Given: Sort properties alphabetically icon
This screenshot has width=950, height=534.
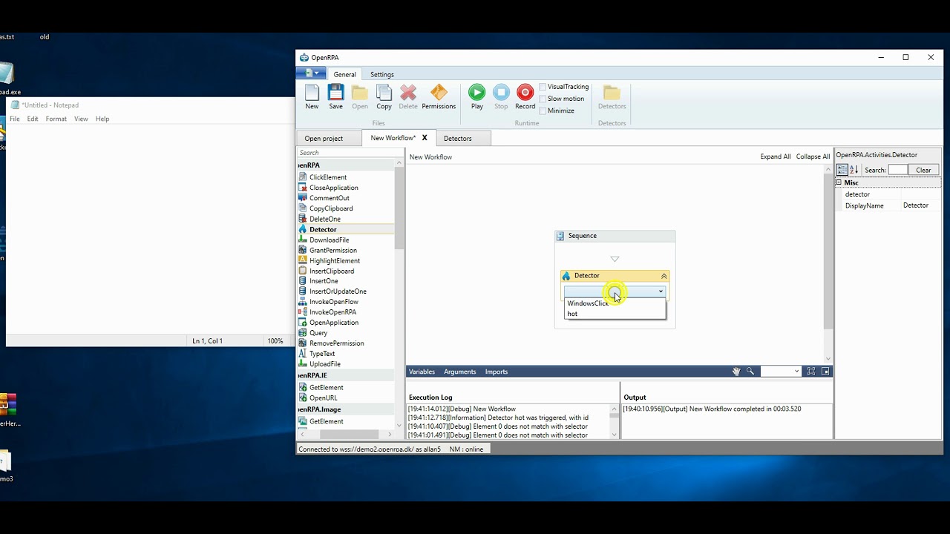Looking at the screenshot, I should (x=854, y=170).
